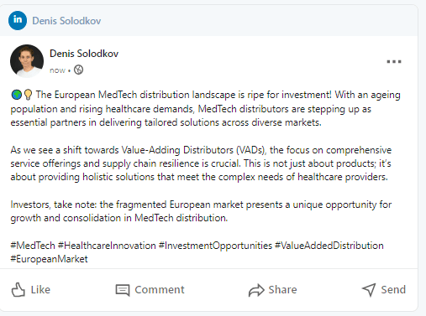Open the #MedTech hashtag

coord(33,246)
